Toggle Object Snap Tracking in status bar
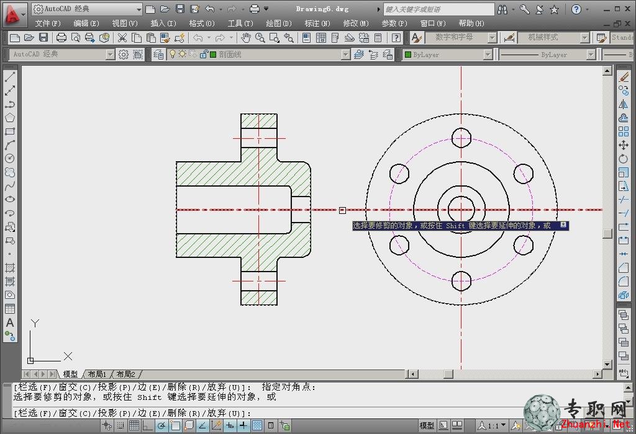The image size is (636, 434). coord(202,425)
